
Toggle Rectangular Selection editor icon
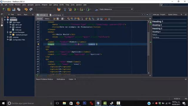pyautogui.click(x=82, y=19)
